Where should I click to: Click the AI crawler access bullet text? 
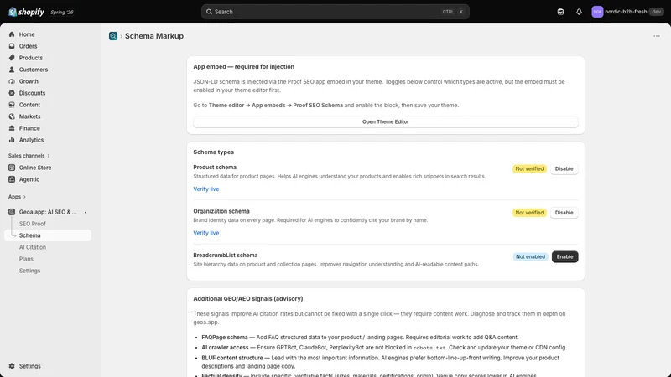point(384,348)
